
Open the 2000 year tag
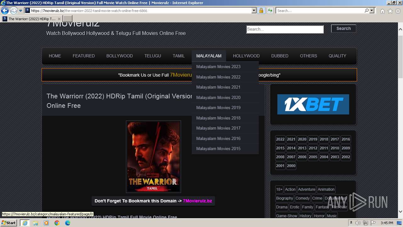pyautogui.click(x=291, y=166)
